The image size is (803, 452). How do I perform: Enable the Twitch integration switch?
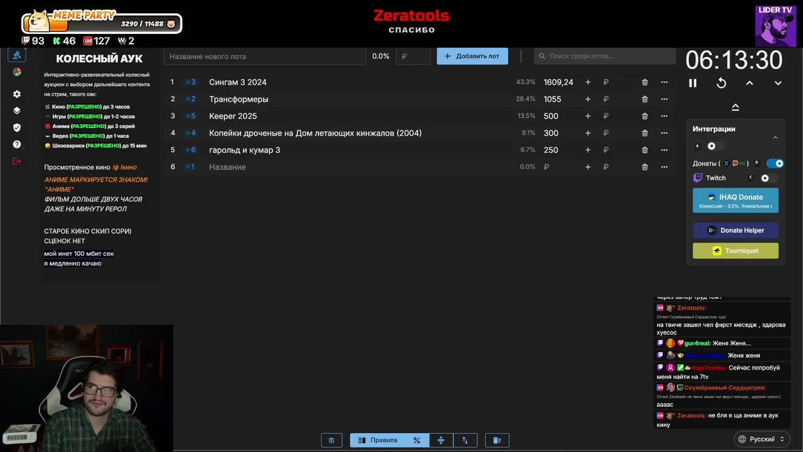(768, 178)
